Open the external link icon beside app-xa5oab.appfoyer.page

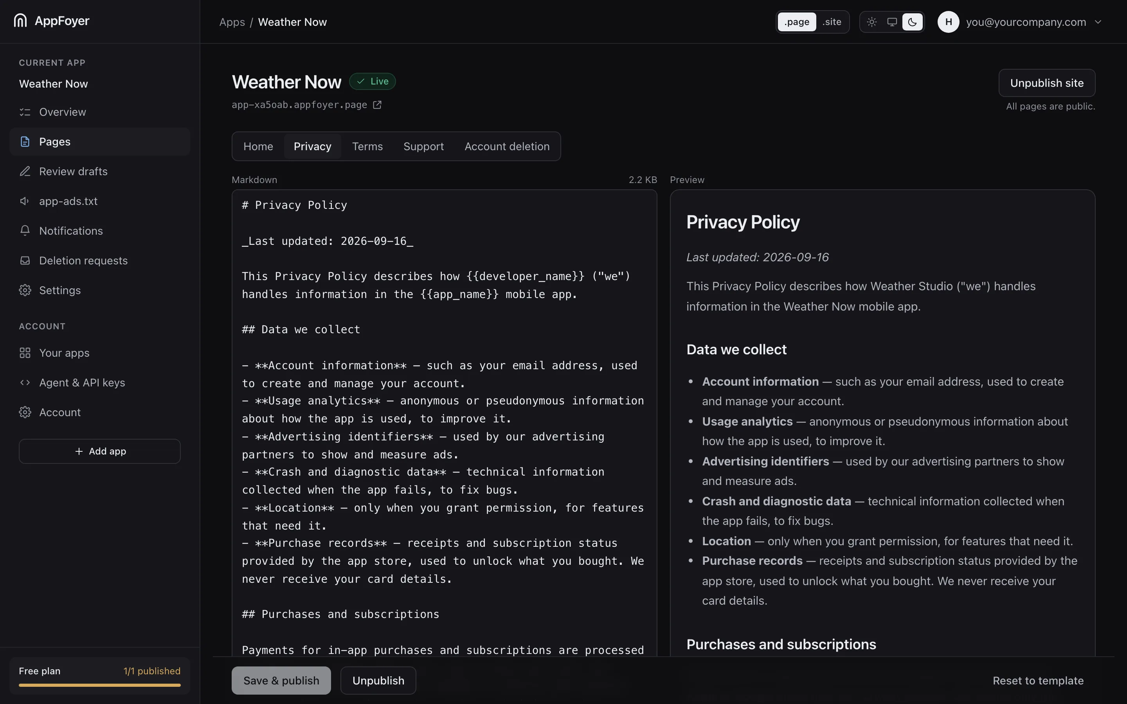pos(377,105)
